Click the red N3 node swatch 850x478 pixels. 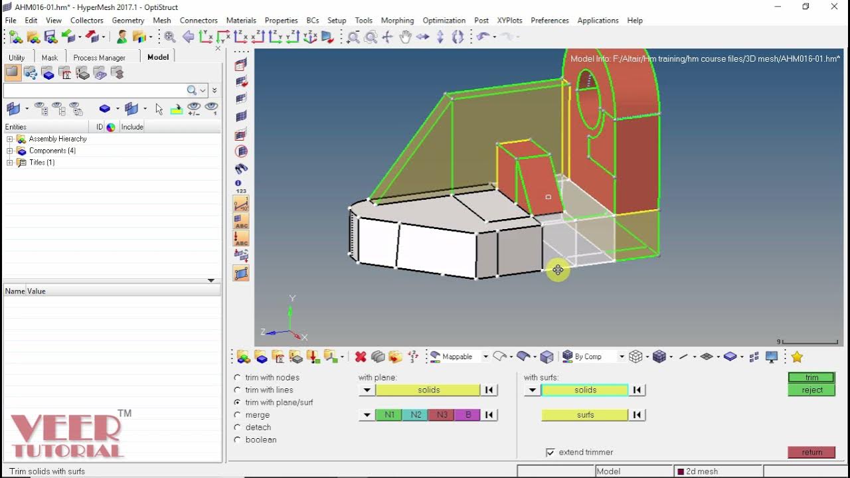pyautogui.click(x=442, y=415)
